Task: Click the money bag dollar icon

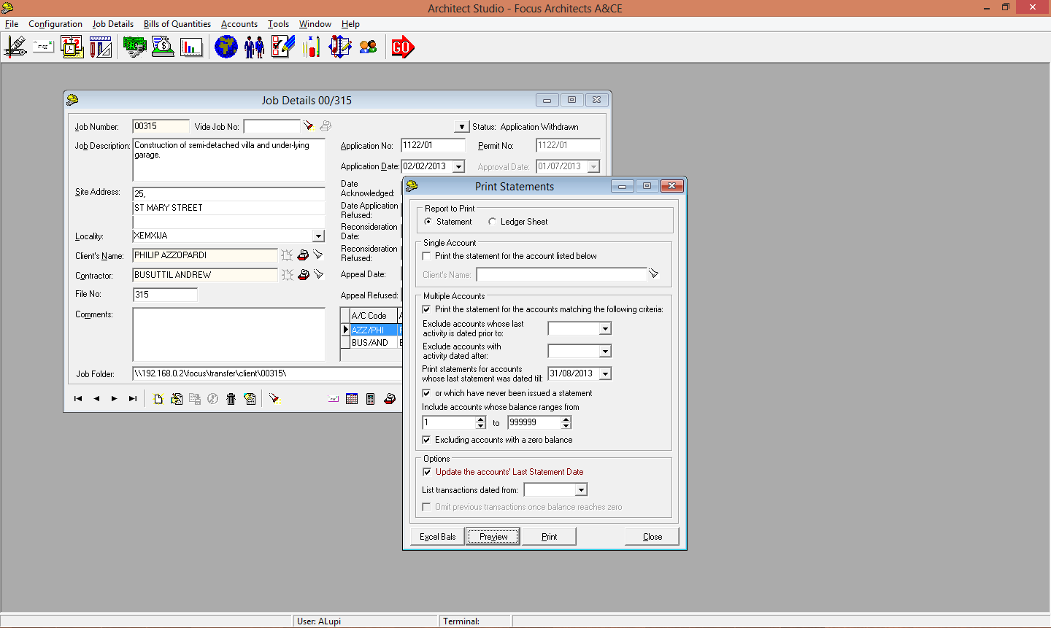Action: pyautogui.click(x=163, y=47)
